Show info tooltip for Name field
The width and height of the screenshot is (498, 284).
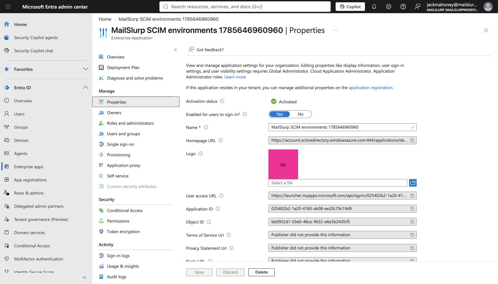click(206, 127)
